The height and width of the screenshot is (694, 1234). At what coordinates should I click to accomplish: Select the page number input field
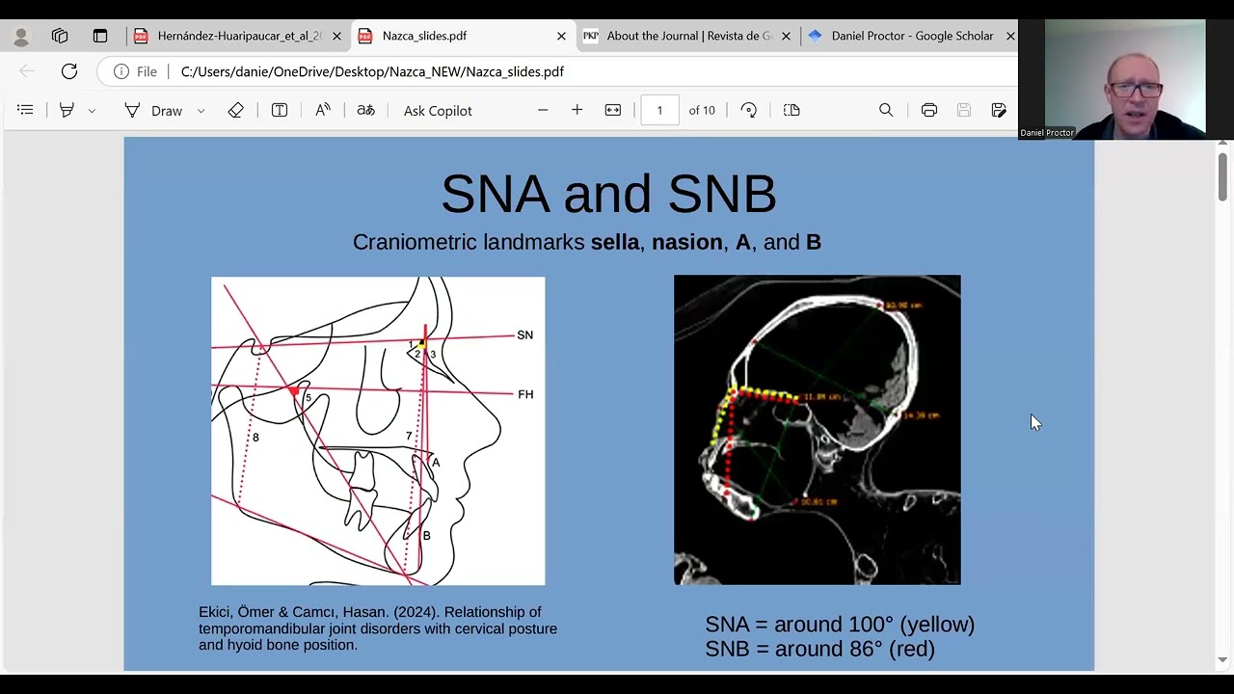click(659, 110)
